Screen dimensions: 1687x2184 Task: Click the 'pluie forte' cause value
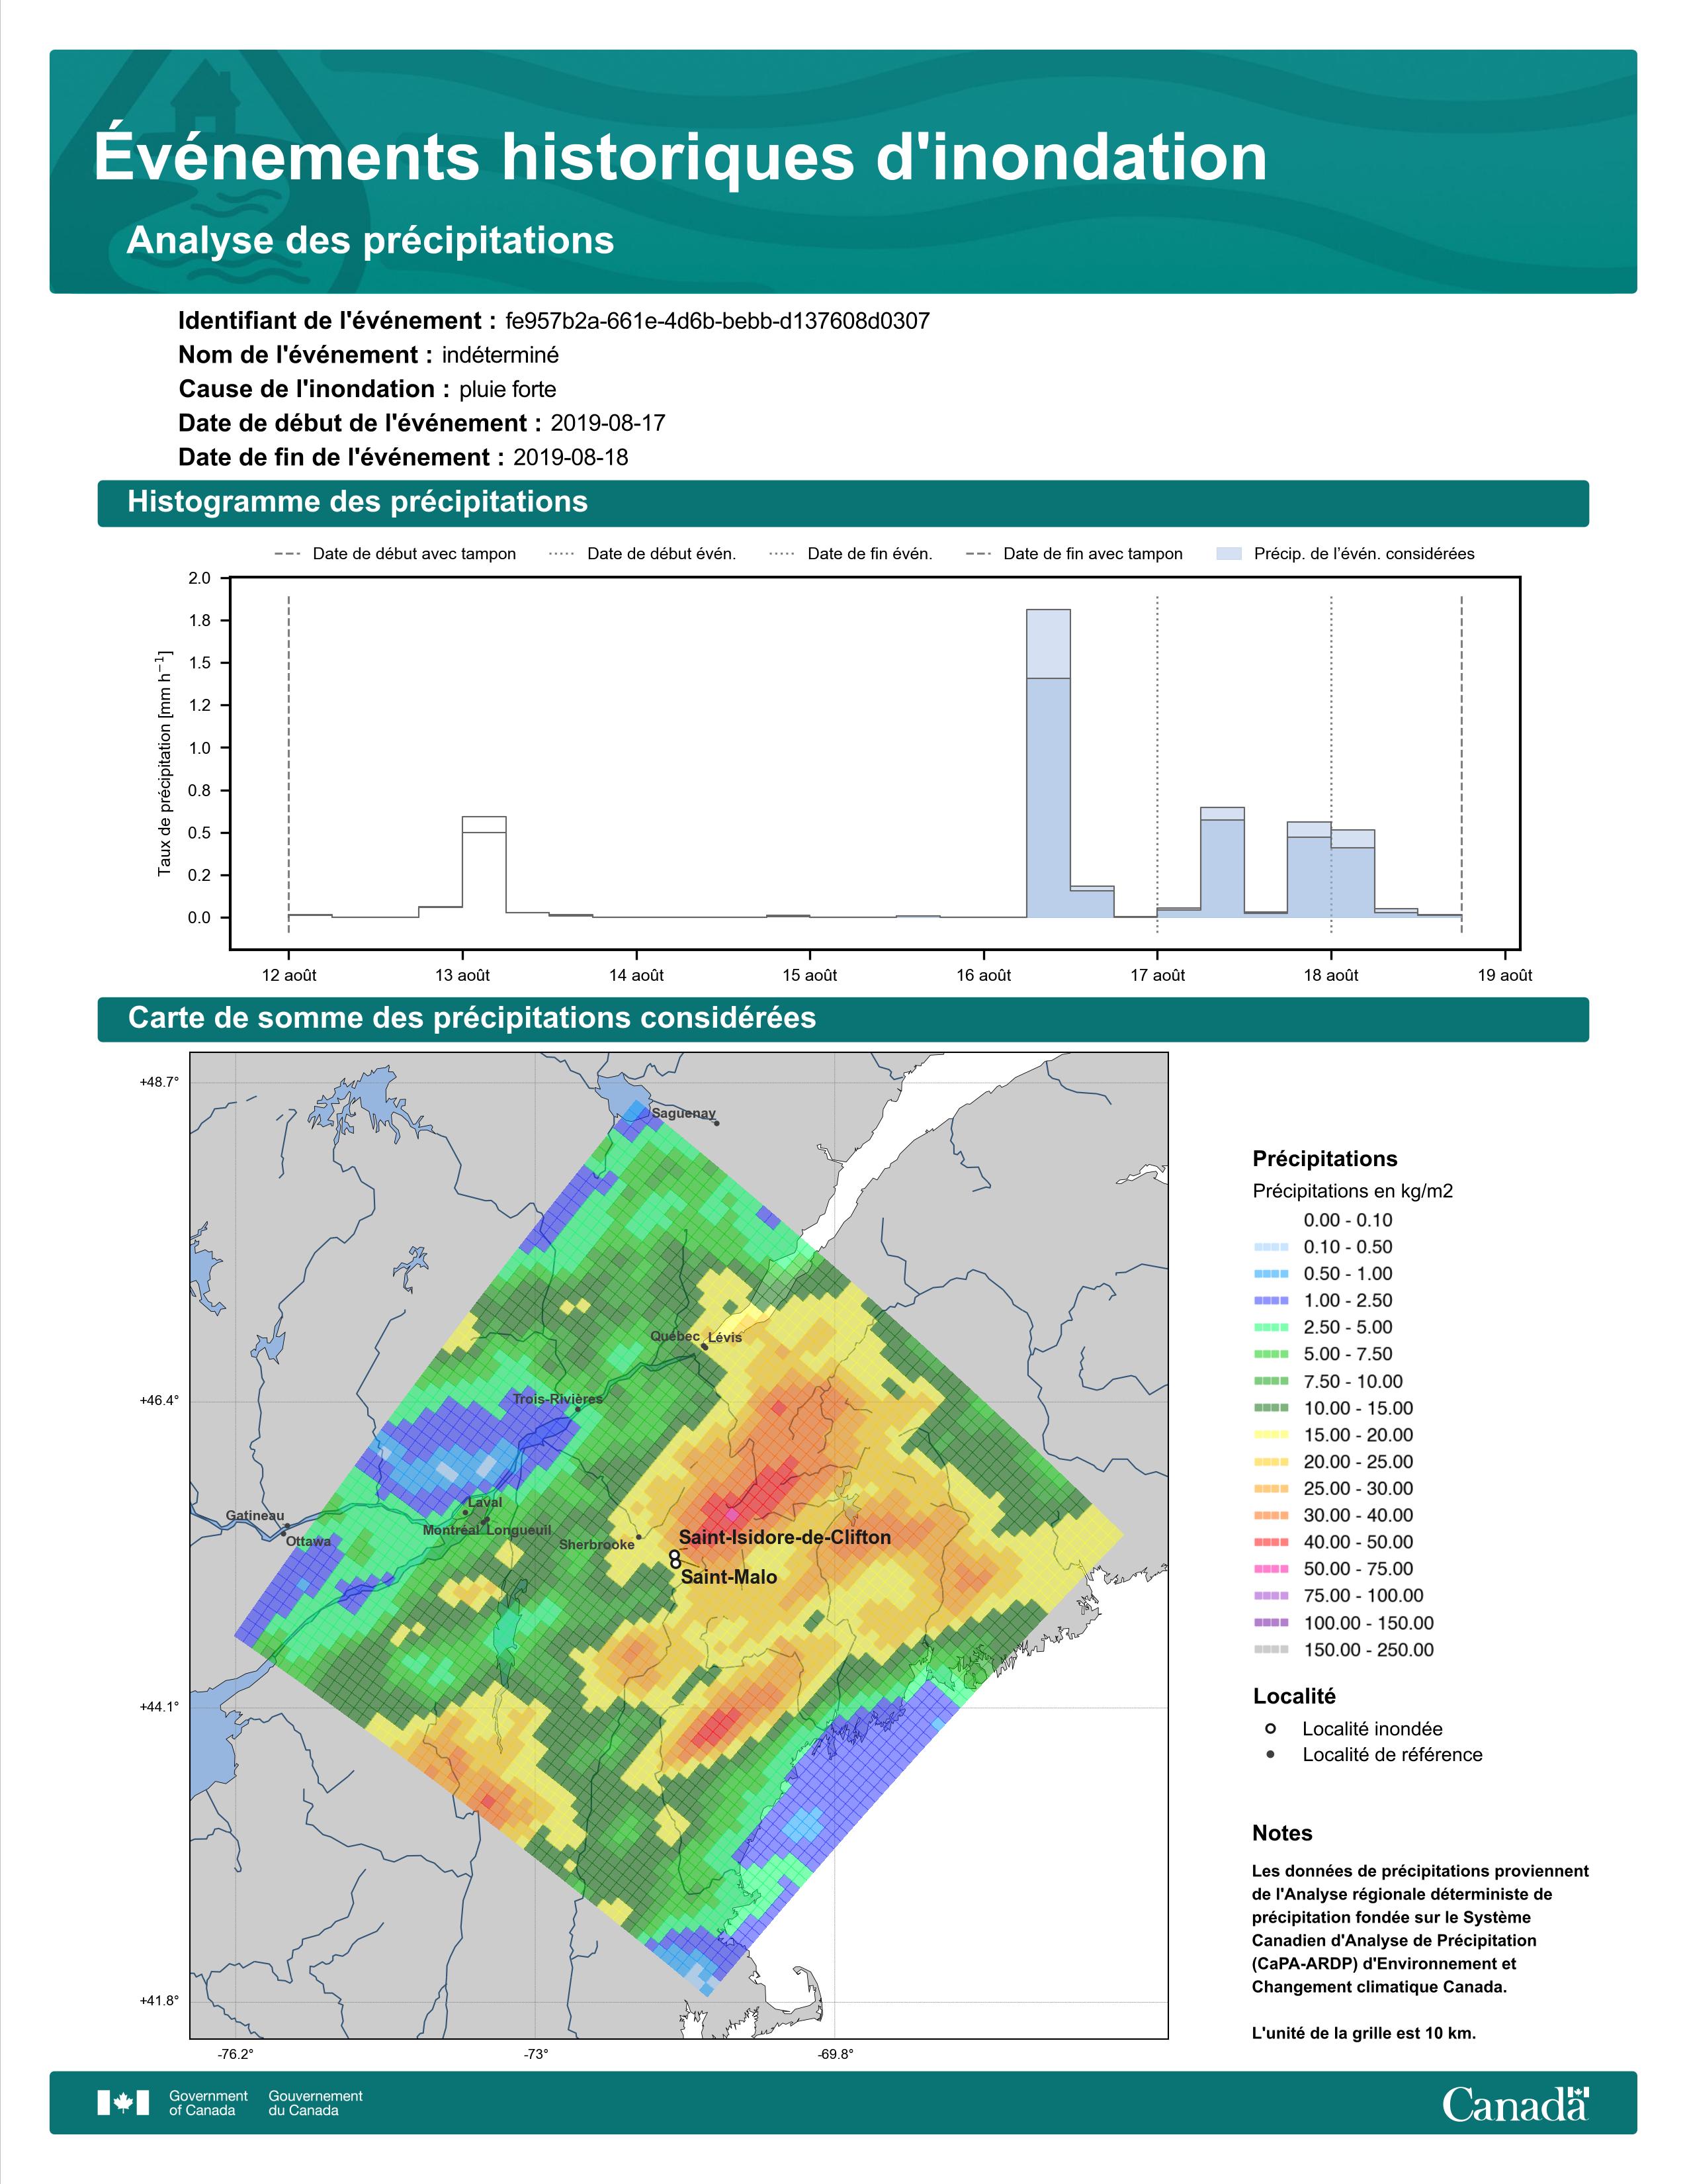click(x=507, y=389)
